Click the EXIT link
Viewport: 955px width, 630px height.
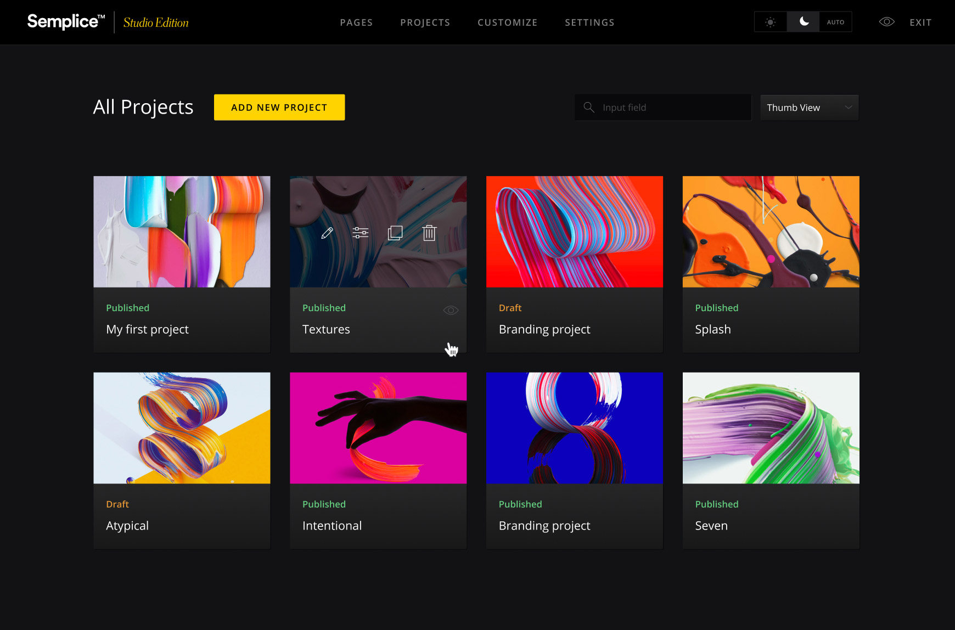920,22
